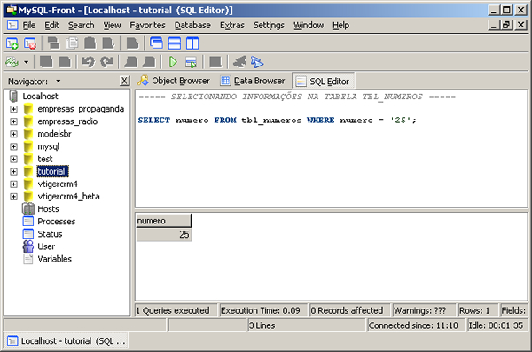
Task: Open the Database menu
Action: pyautogui.click(x=192, y=26)
